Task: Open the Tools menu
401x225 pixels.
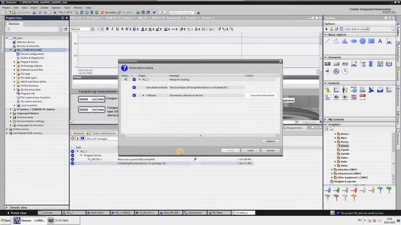Action: 67,8
